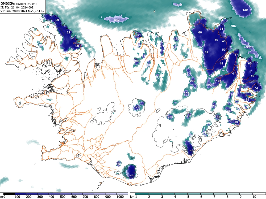The image size is (266, 199).
Task: Select visibility value 236 in the eastern highlands
Action: tap(189, 73)
